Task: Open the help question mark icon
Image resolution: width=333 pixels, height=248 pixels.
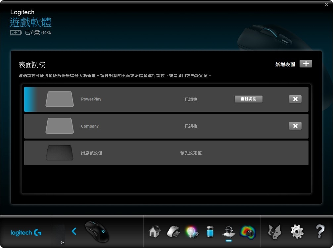Action: (320, 231)
